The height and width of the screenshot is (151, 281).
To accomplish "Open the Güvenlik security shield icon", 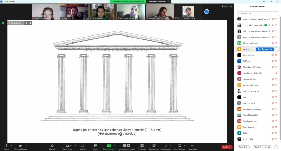I will (52, 146).
